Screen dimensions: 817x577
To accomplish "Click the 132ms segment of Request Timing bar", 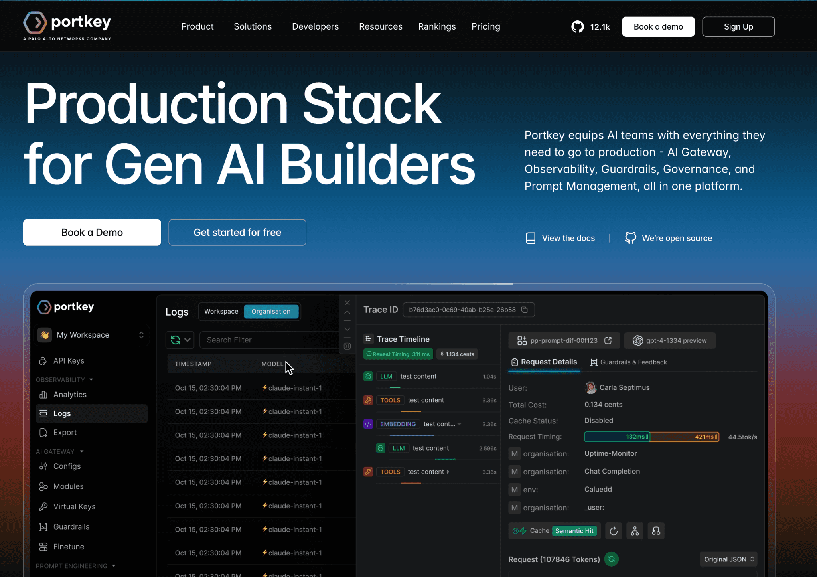I will click(x=617, y=437).
